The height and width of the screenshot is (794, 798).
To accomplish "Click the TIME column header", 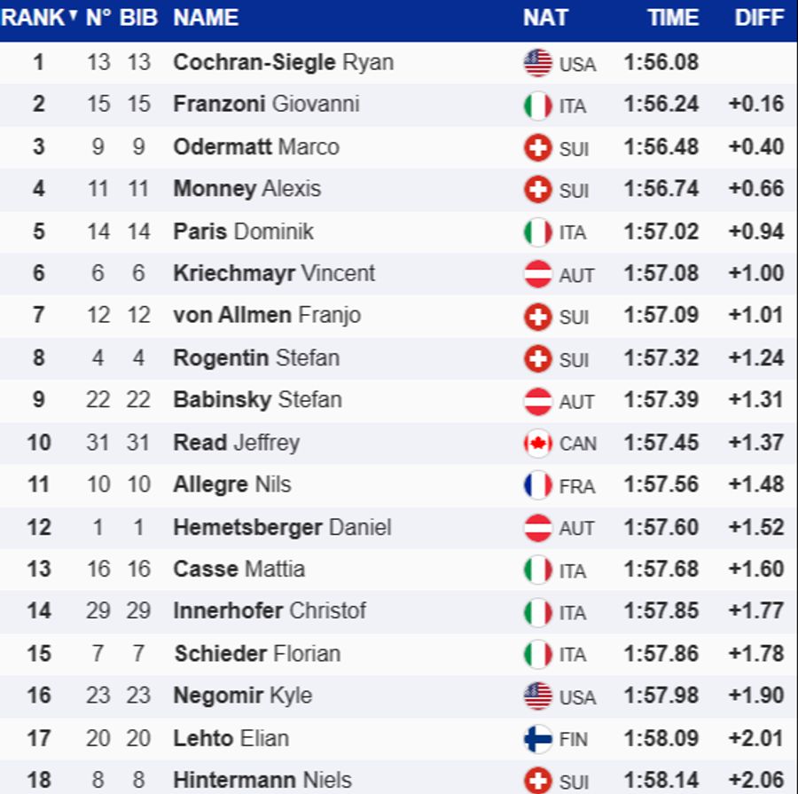I will pos(673,18).
